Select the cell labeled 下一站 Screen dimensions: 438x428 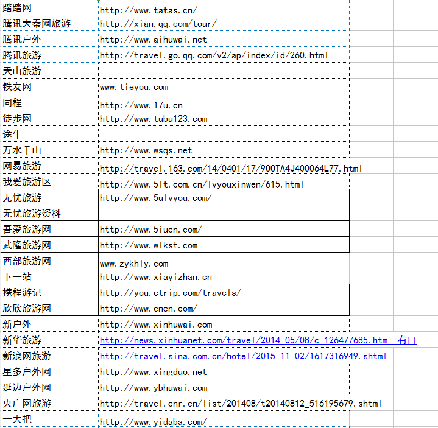[x=50, y=276]
